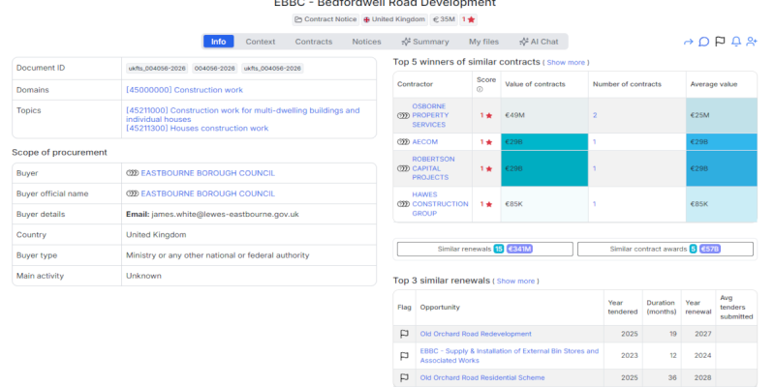Click the notification bell icon
The image size is (775, 387).
tap(736, 42)
